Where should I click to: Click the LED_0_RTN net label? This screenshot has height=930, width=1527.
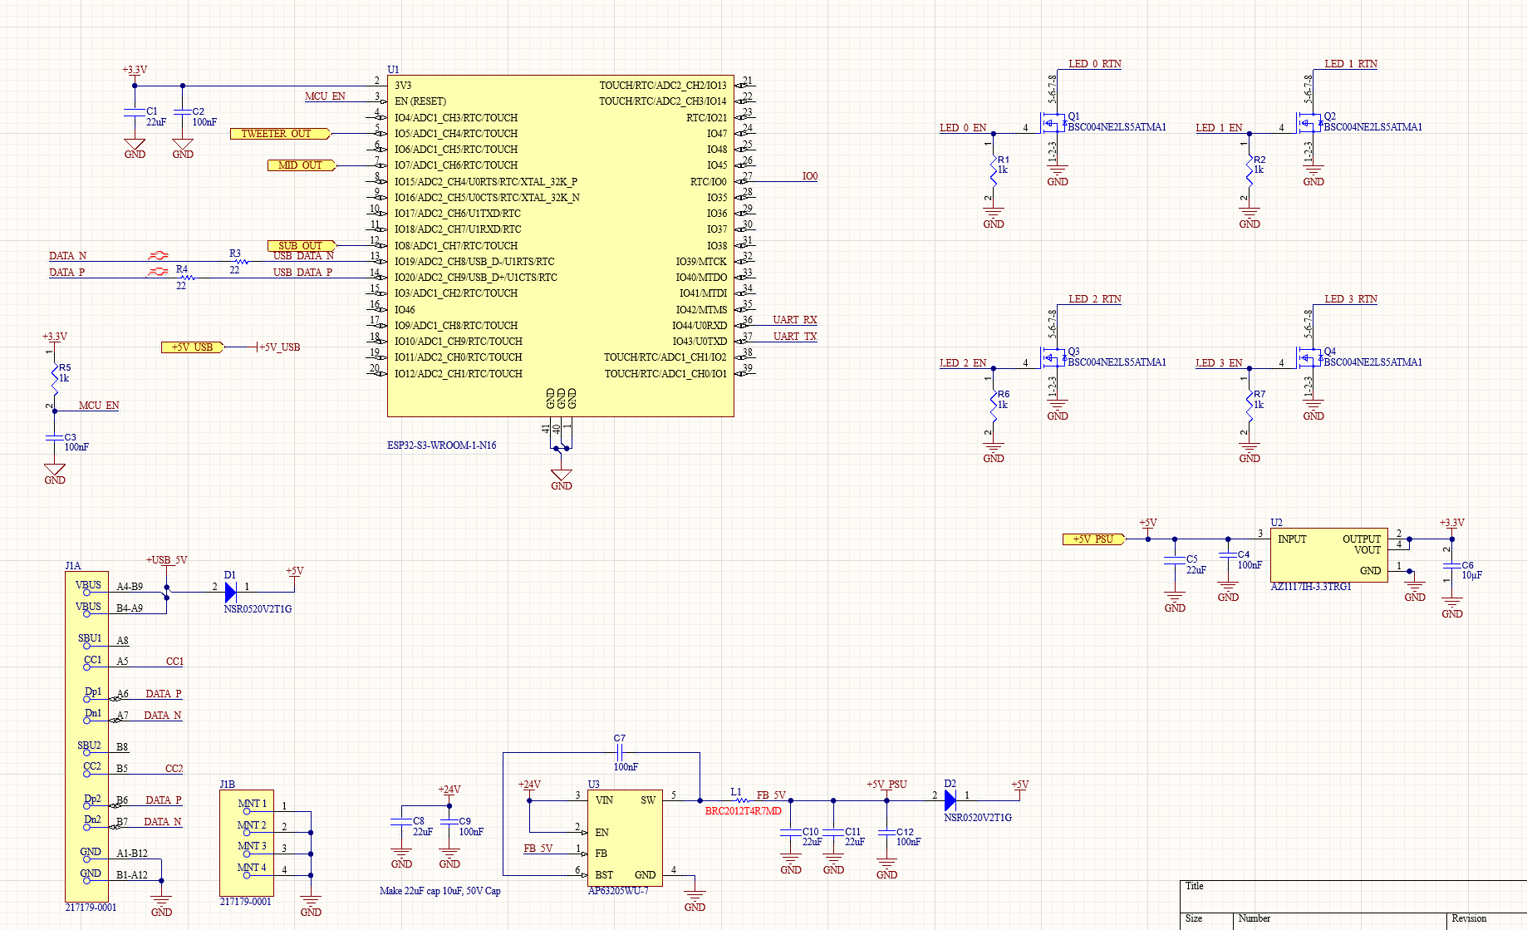(1095, 64)
